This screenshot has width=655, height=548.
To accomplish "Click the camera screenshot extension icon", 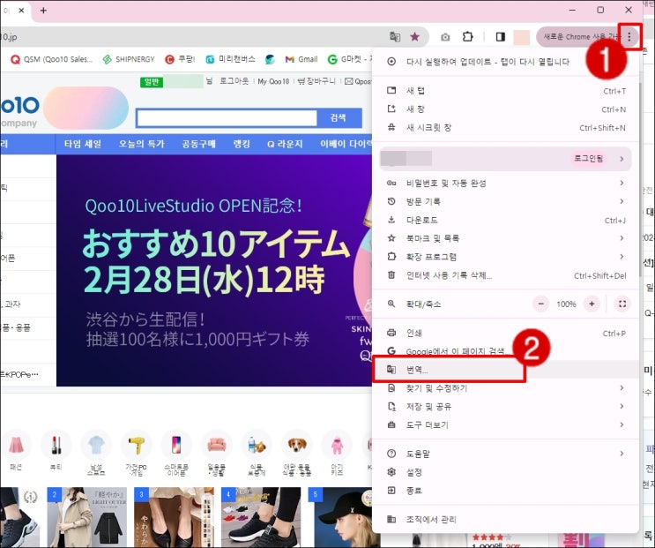I will pos(445,37).
